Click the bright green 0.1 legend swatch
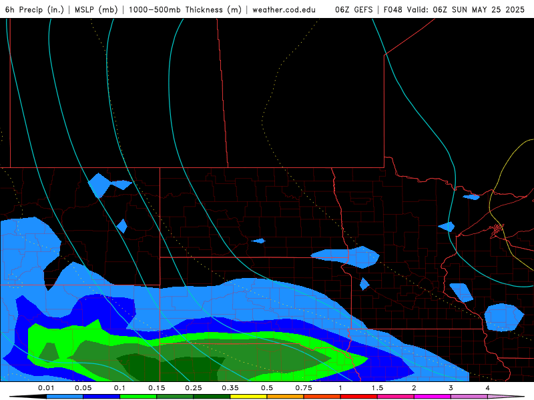The width and height of the screenshot is (534, 400). (138, 397)
